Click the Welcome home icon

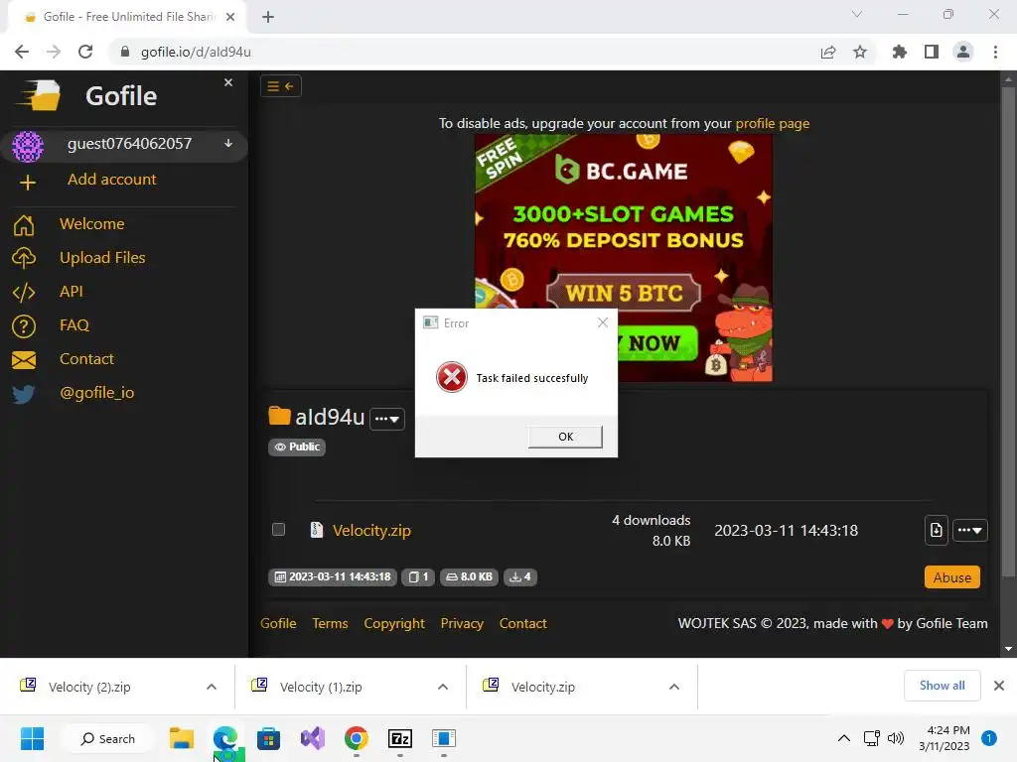pyautogui.click(x=24, y=225)
